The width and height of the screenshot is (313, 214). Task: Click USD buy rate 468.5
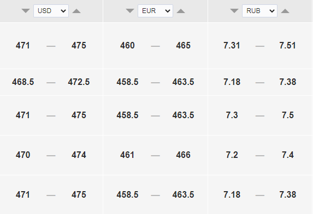click(23, 82)
